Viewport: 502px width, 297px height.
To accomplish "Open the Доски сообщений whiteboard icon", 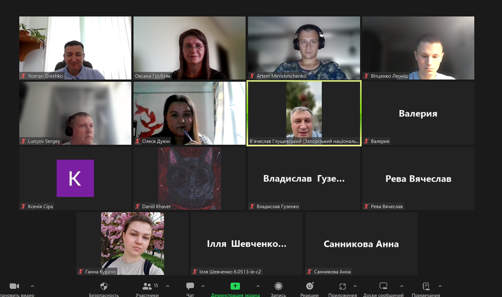I will pyautogui.click(x=383, y=286).
